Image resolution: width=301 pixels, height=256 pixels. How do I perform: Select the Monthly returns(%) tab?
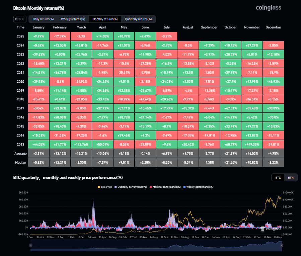[x=105, y=19]
